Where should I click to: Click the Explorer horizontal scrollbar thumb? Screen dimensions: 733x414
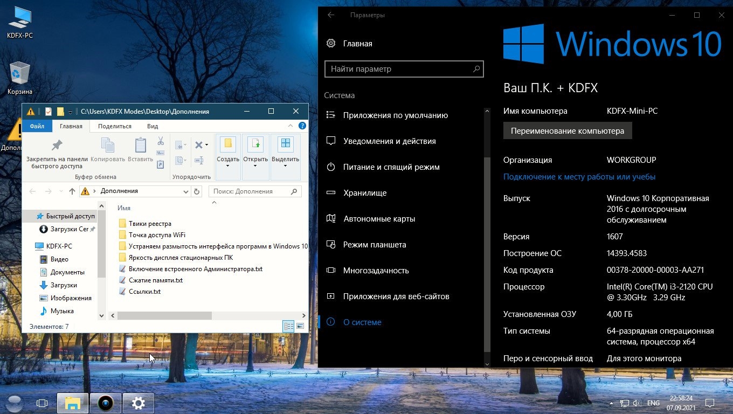tap(164, 315)
